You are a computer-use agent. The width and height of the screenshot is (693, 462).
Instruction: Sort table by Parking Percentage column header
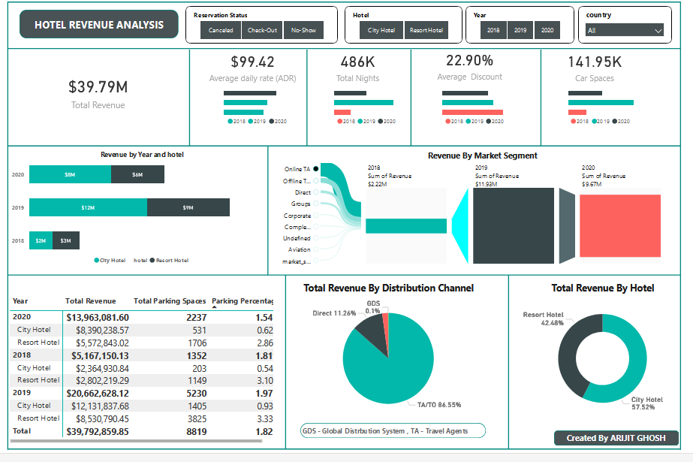pos(242,301)
